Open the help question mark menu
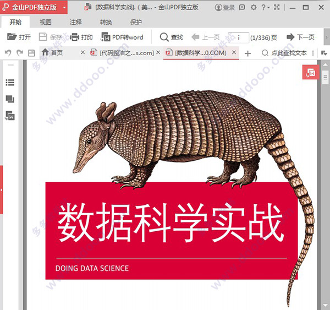 265,7
